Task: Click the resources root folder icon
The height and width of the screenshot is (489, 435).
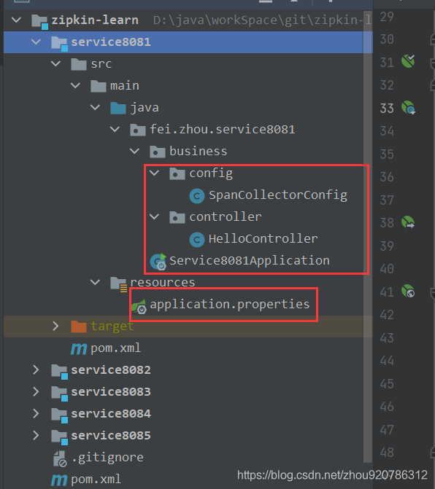Action: (119, 284)
